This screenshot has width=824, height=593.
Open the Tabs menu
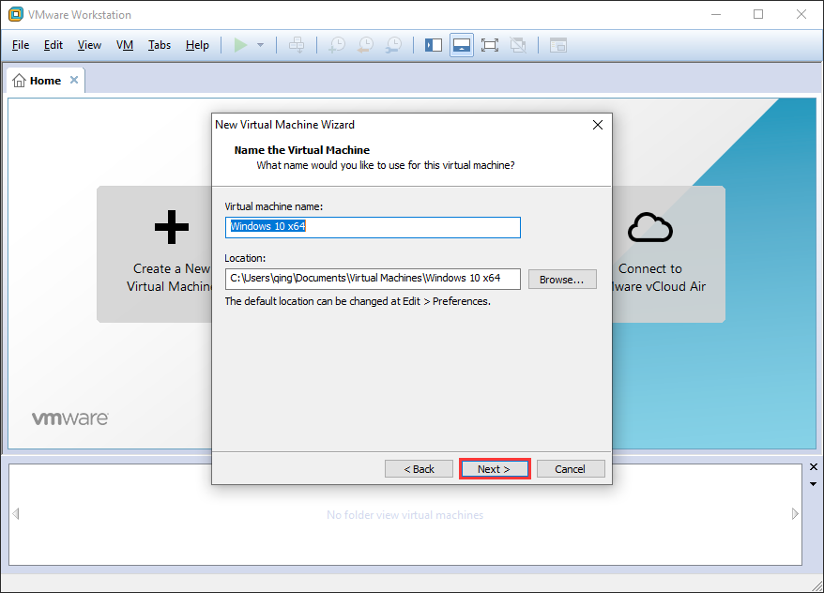[160, 45]
